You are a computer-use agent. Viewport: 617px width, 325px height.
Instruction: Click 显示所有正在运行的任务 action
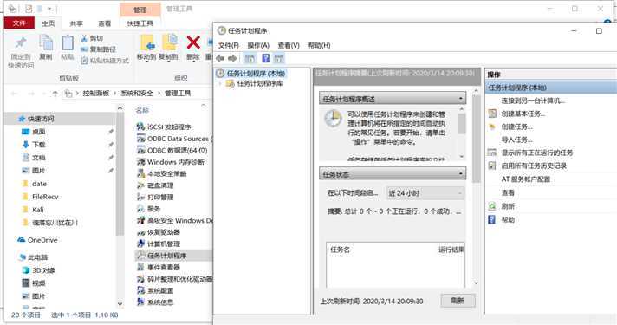coord(536,153)
